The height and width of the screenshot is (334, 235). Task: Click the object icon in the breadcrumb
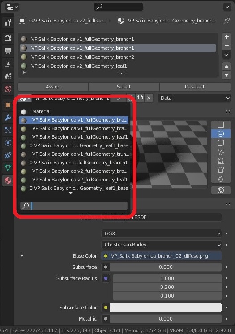tap(21, 21)
